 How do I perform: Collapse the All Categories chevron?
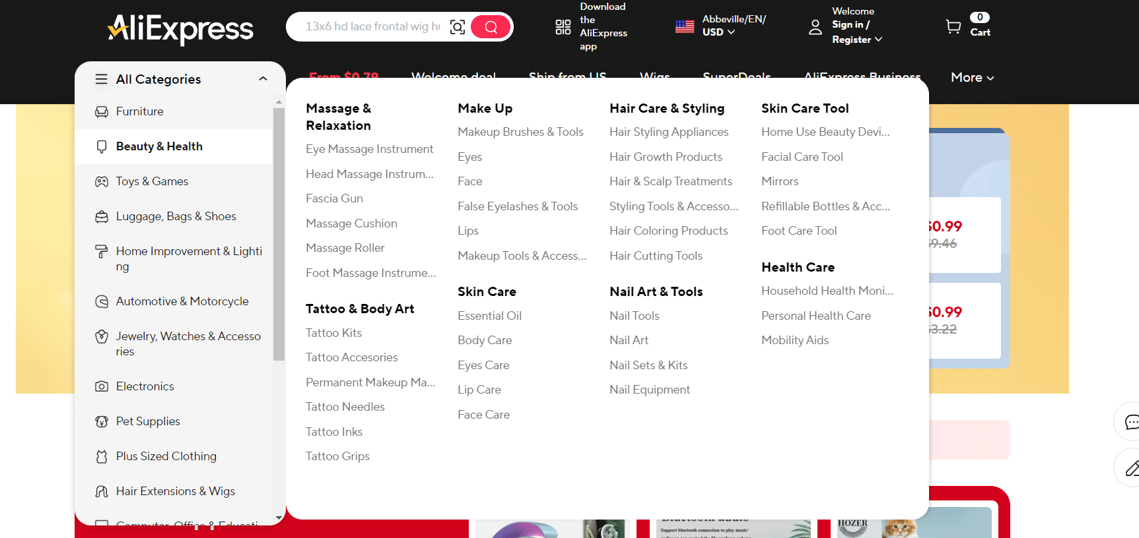coord(263,78)
